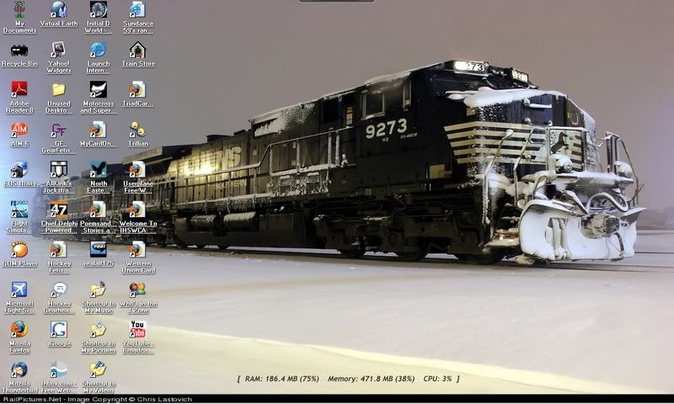Launch Microsoft Flight Simulator shortcut

point(19,290)
